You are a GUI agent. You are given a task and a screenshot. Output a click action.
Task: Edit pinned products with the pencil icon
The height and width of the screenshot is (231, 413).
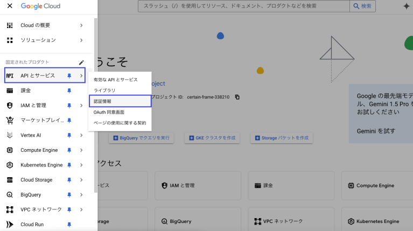click(81, 62)
